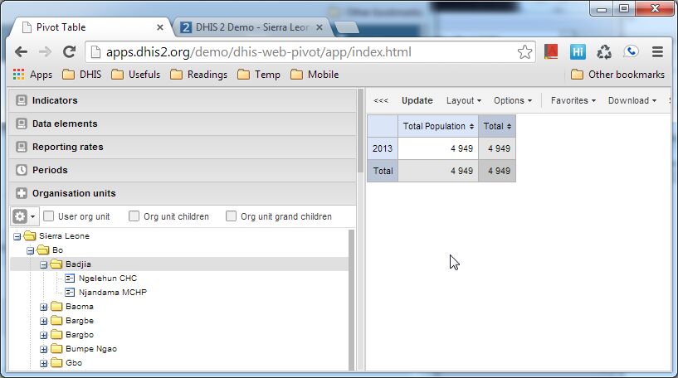The image size is (678, 378).
Task: Open the Other bookmarks folder
Action: [617, 75]
